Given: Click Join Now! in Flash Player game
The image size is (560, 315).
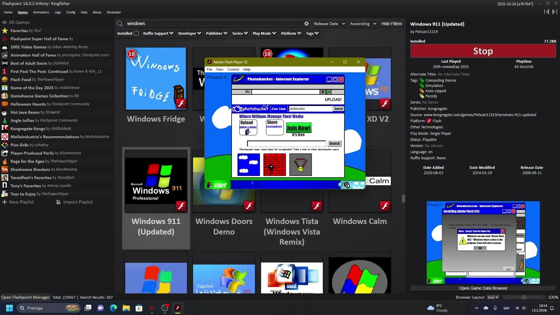Looking at the screenshot, I should tap(298, 128).
